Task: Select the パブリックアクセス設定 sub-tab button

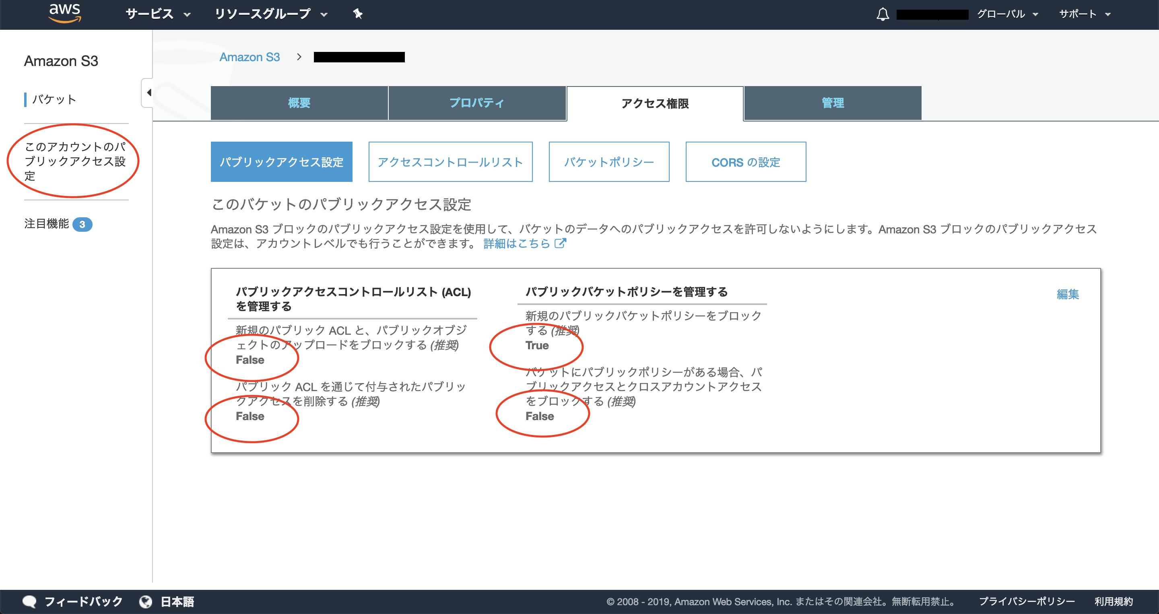Action: [282, 162]
